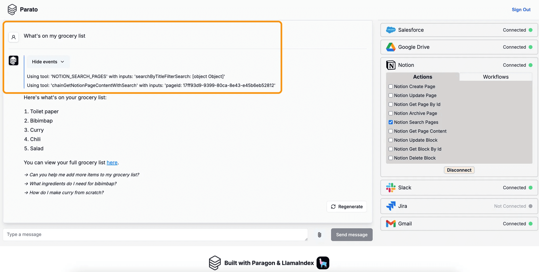539x272 pixels.
Task: Click the Gmail envelope icon
Action: click(x=391, y=224)
